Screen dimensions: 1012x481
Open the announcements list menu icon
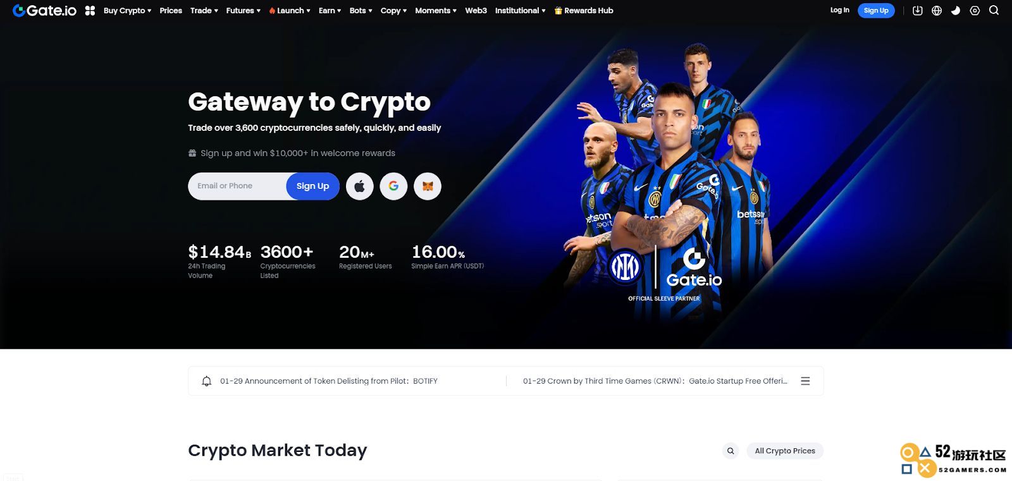(x=805, y=381)
